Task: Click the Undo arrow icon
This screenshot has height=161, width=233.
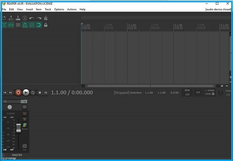Action: [x=32, y=18]
